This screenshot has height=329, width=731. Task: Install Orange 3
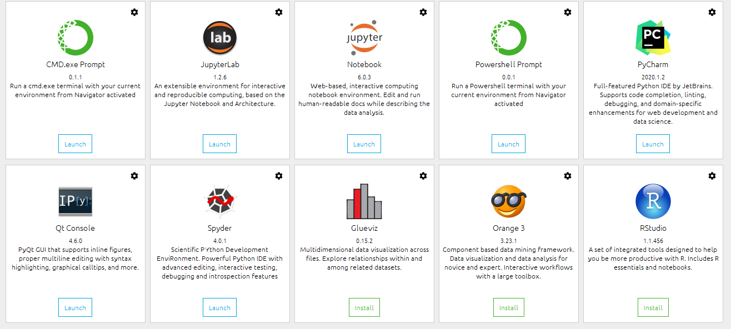click(508, 307)
